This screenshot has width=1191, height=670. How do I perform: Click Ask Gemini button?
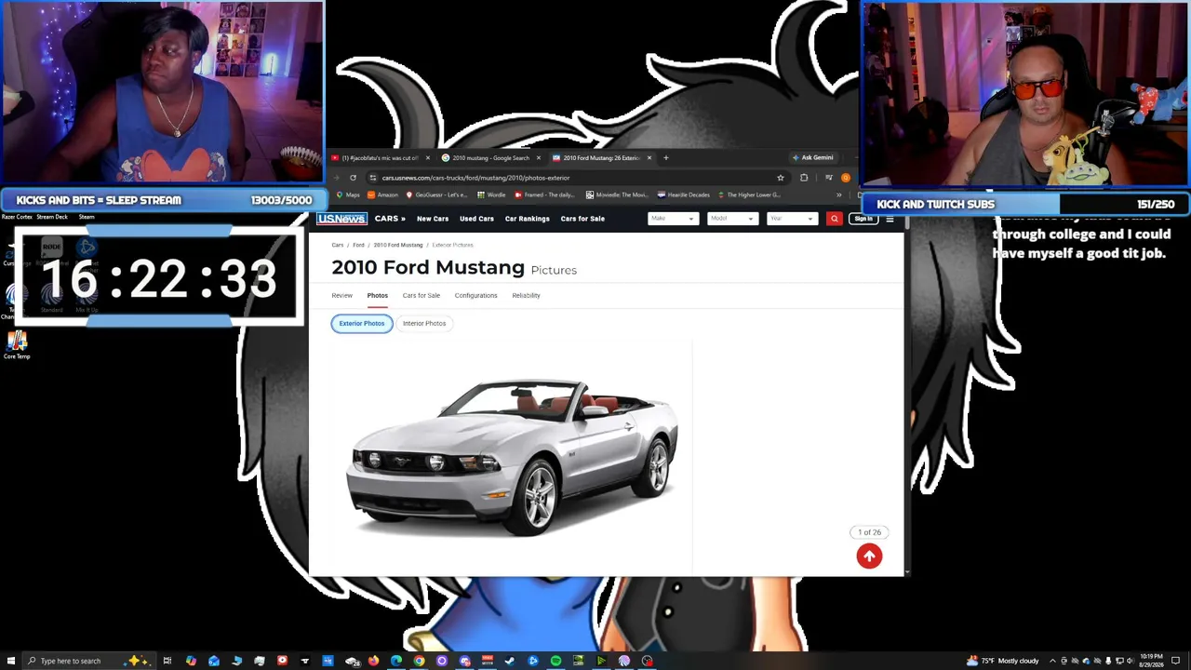[812, 158]
